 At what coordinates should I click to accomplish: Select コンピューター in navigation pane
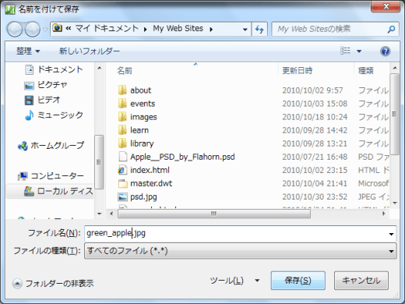pos(51,176)
